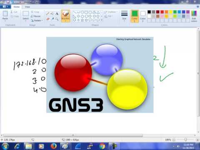This screenshot has height=150, width=200.
Task: Open Windows Explorer folder in taskbar
Action: (29, 146)
